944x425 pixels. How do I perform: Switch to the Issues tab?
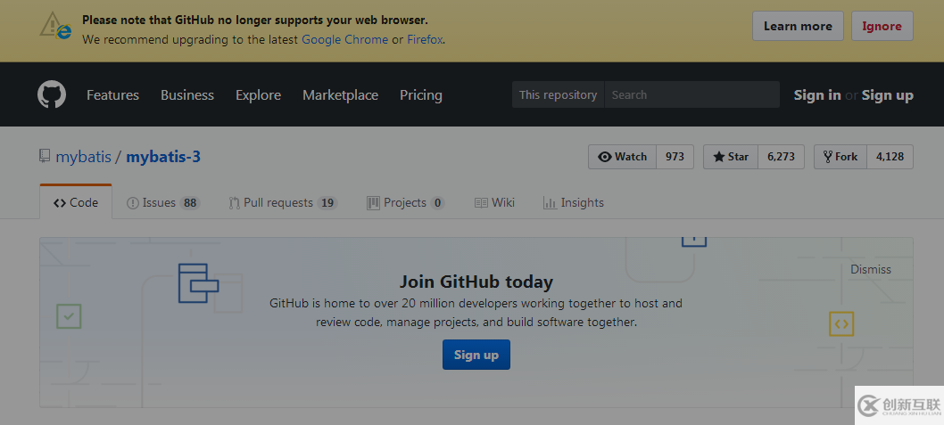point(163,202)
